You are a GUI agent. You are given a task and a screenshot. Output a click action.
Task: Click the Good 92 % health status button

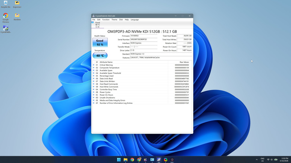click(100, 42)
